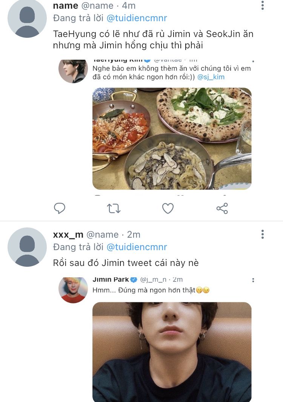
Task: Open the @tuidiencmnr link in the first reply
Action: click(x=137, y=18)
